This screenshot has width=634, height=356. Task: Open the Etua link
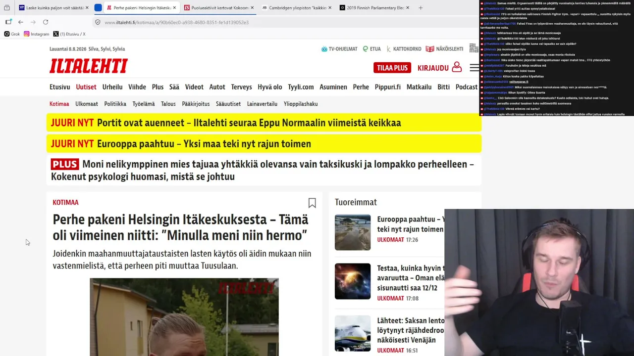click(x=372, y=49)
